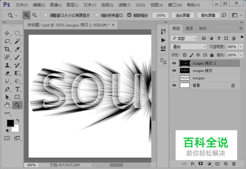246x169 pixels.
Task: Hide the sougou 拷贝 layer
Action: [174, 70]
